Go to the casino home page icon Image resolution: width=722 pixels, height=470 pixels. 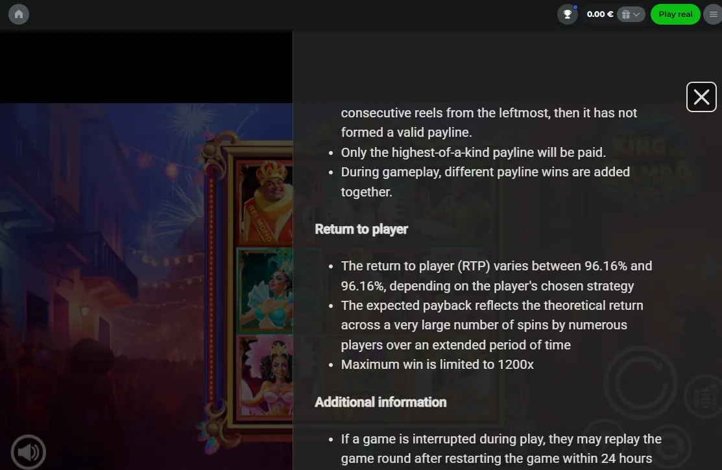[19, 14]
